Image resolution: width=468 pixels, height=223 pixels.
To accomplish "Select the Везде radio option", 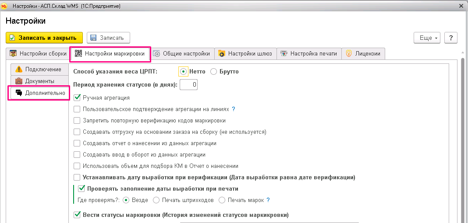I will tap(126, 200).
